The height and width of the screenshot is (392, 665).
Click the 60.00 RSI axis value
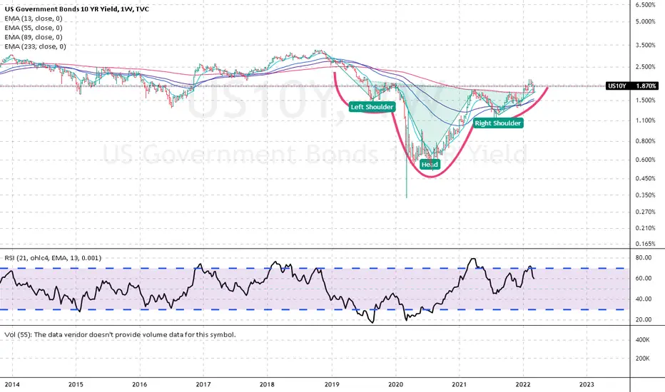[x=645, y=279]
